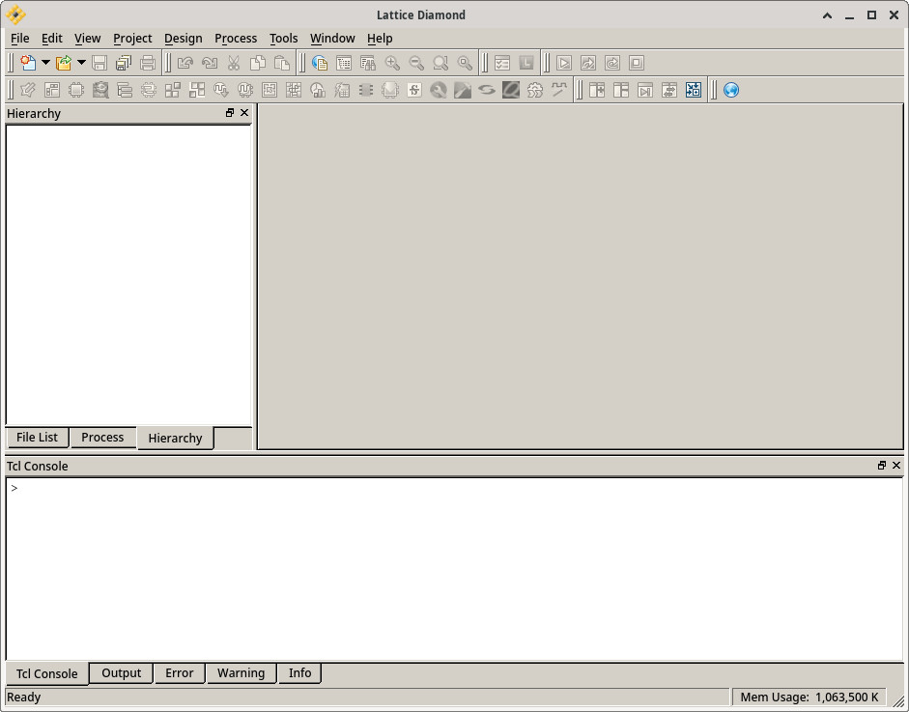Viewport: 909px width, 712px height.
Task: Click the waveform with down arrow icon
Action: pyautogui.click(x=221, y=90)
